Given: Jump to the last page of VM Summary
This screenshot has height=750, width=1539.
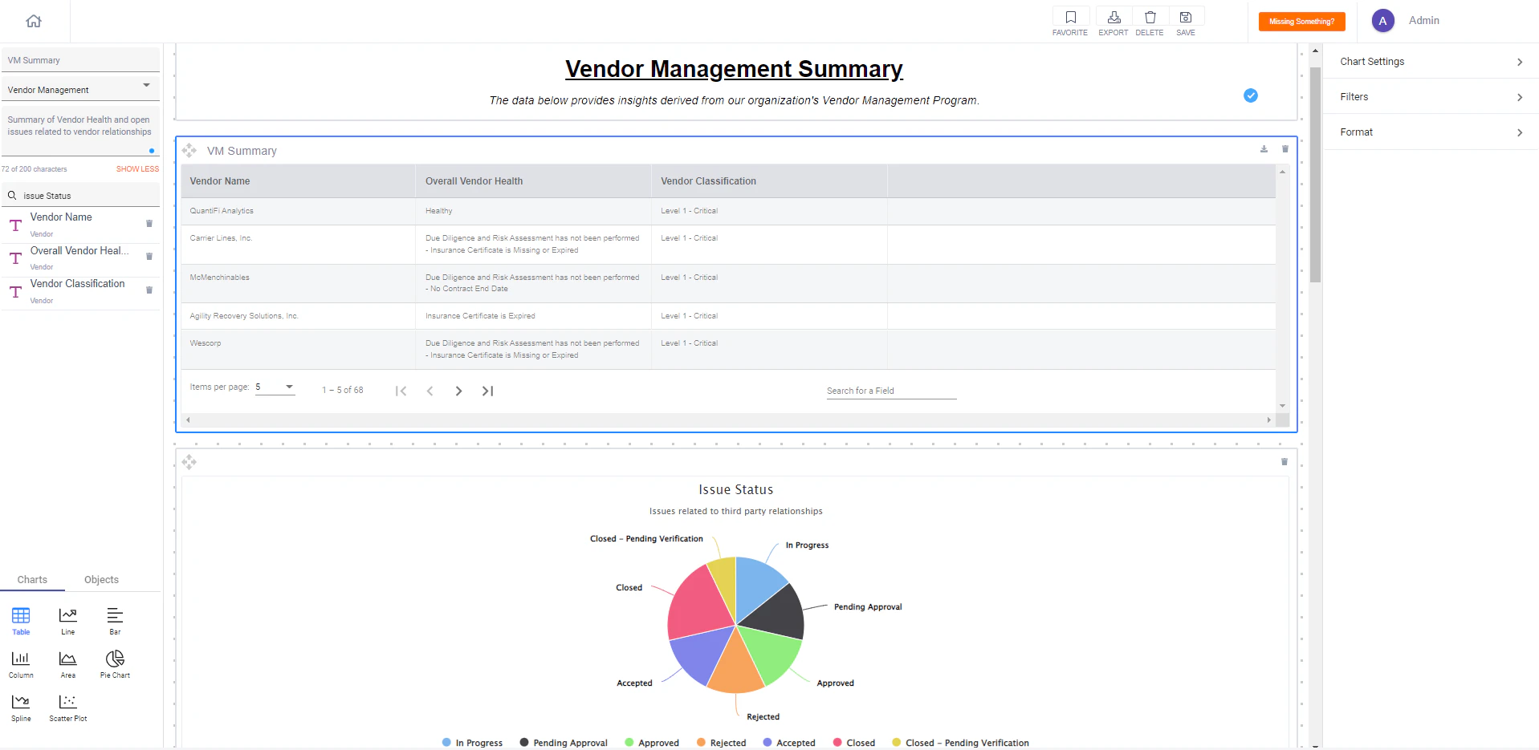Looking at the screenshot, I should (x=487, y=391).
